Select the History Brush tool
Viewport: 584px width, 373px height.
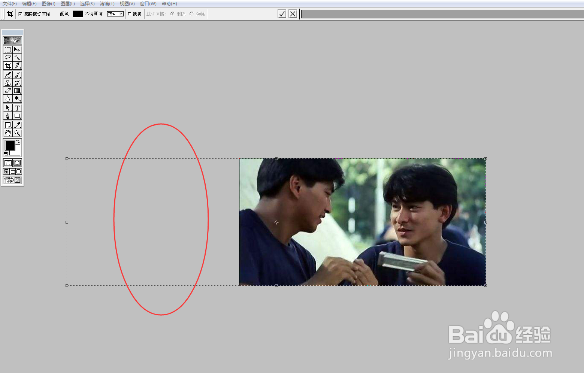17,83
